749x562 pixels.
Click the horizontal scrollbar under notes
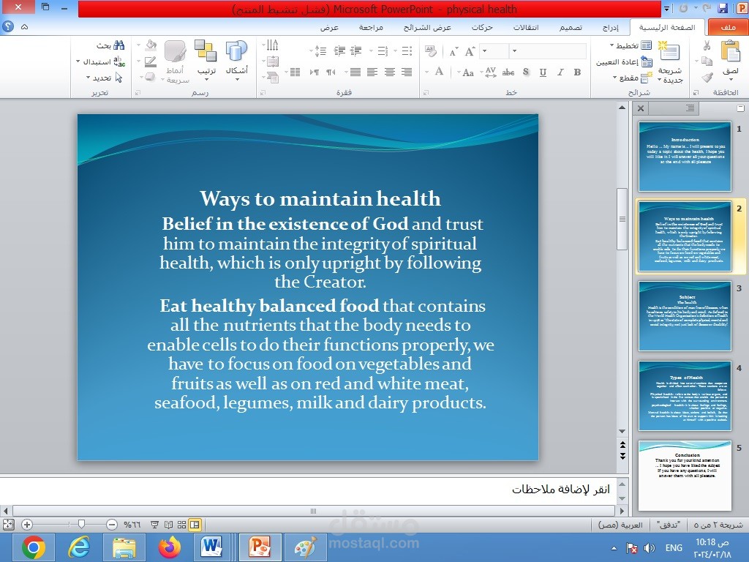[x=313, y=511]
